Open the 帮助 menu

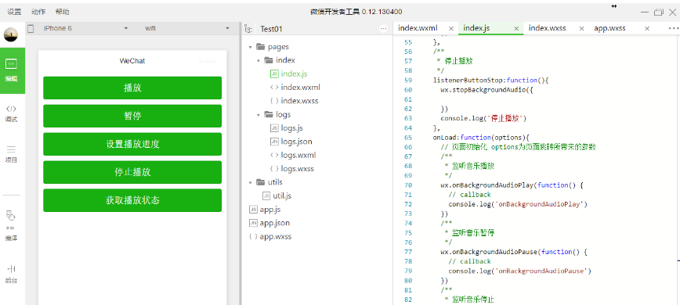63,12
